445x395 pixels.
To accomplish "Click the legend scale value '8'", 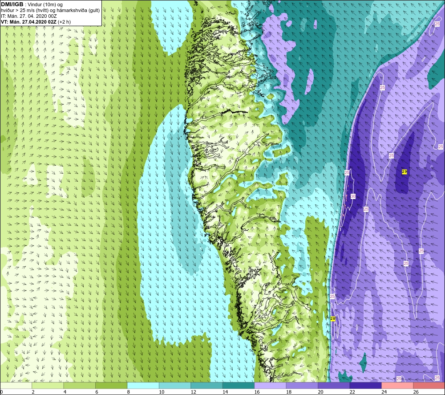I will (129, 392).
